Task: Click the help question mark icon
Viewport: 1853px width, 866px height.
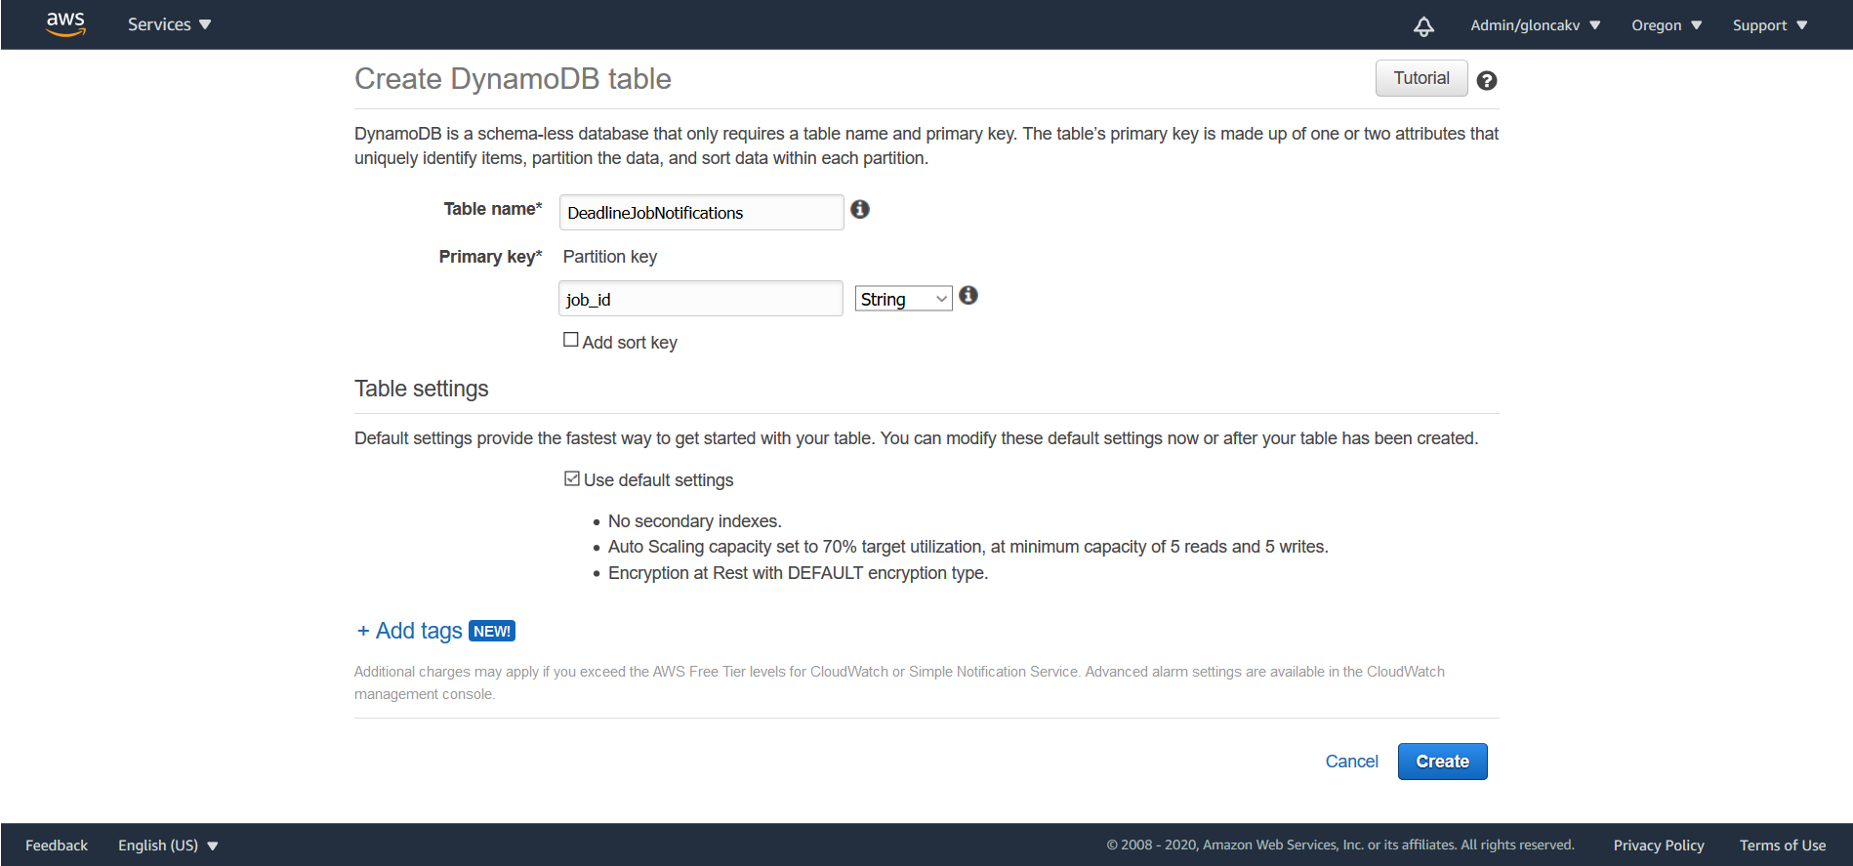Action: tap(1487, 81)
